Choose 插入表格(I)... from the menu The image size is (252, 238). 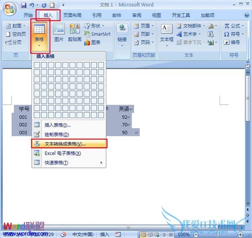point(69,125)
